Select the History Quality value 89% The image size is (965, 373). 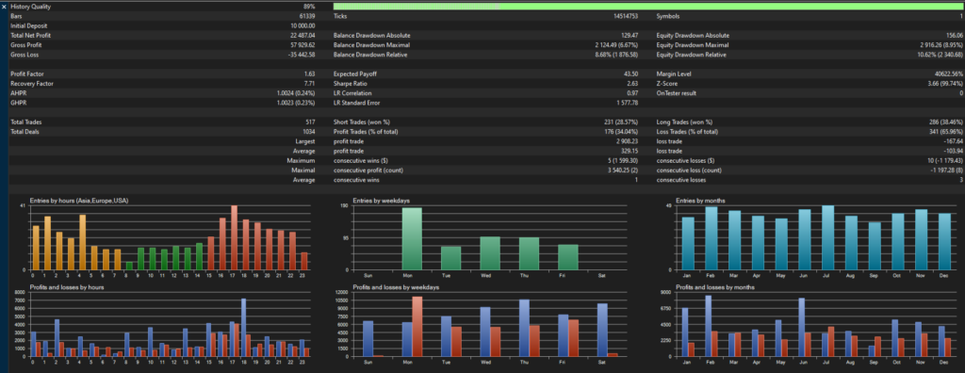(x=309, y=7)
